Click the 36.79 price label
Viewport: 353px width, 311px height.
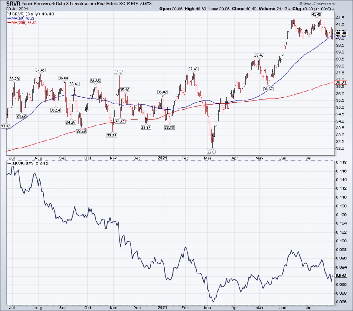click(x=14, y=79)
